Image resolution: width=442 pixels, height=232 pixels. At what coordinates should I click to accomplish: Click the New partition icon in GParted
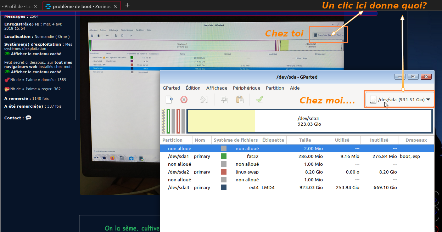169,100
